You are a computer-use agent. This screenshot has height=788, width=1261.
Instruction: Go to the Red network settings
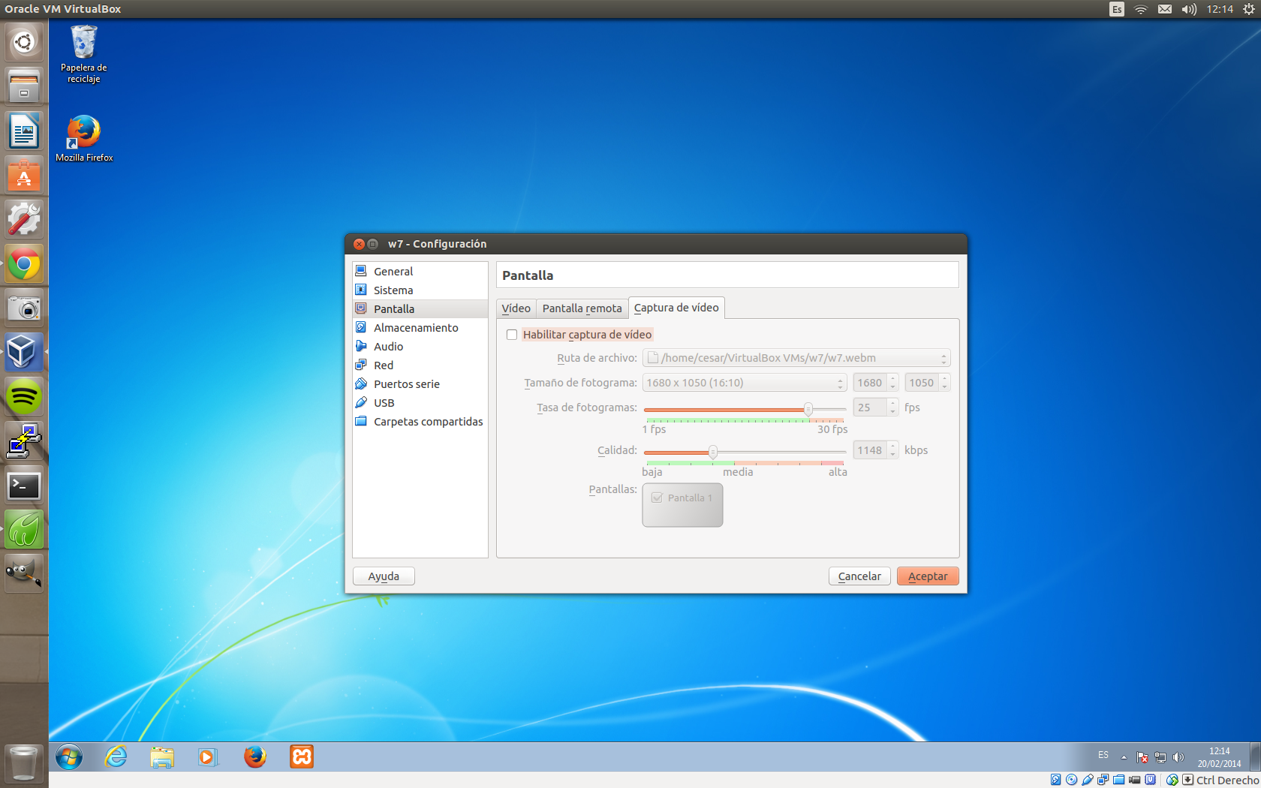tap(384, 365)
